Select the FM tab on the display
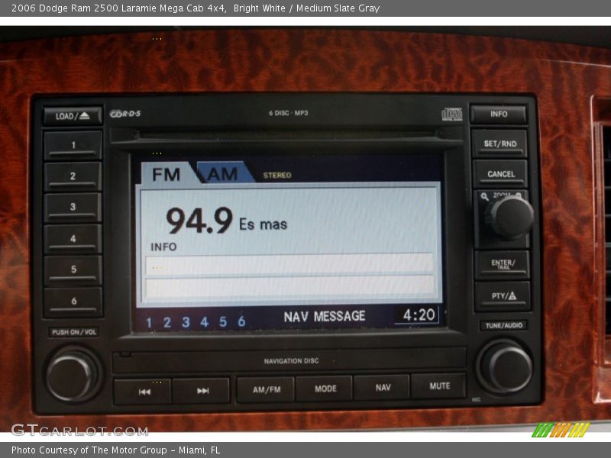 click(166, 175)
